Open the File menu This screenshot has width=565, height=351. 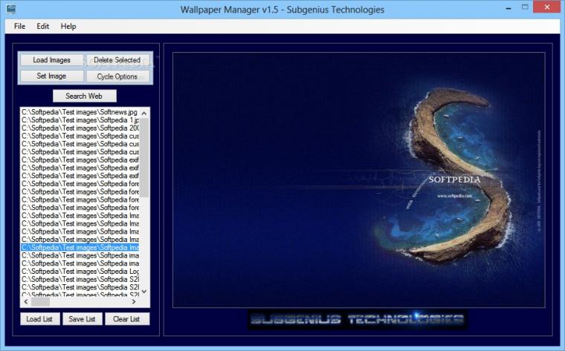click(19, 26)
